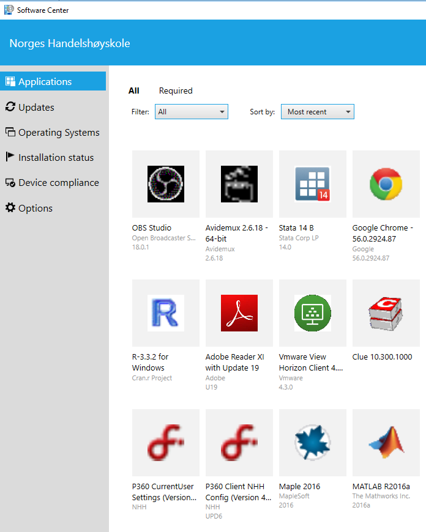The image size is (426, 532).
Task: Click P360 CurrentUser Settings title
Action: tap(165, 492)
